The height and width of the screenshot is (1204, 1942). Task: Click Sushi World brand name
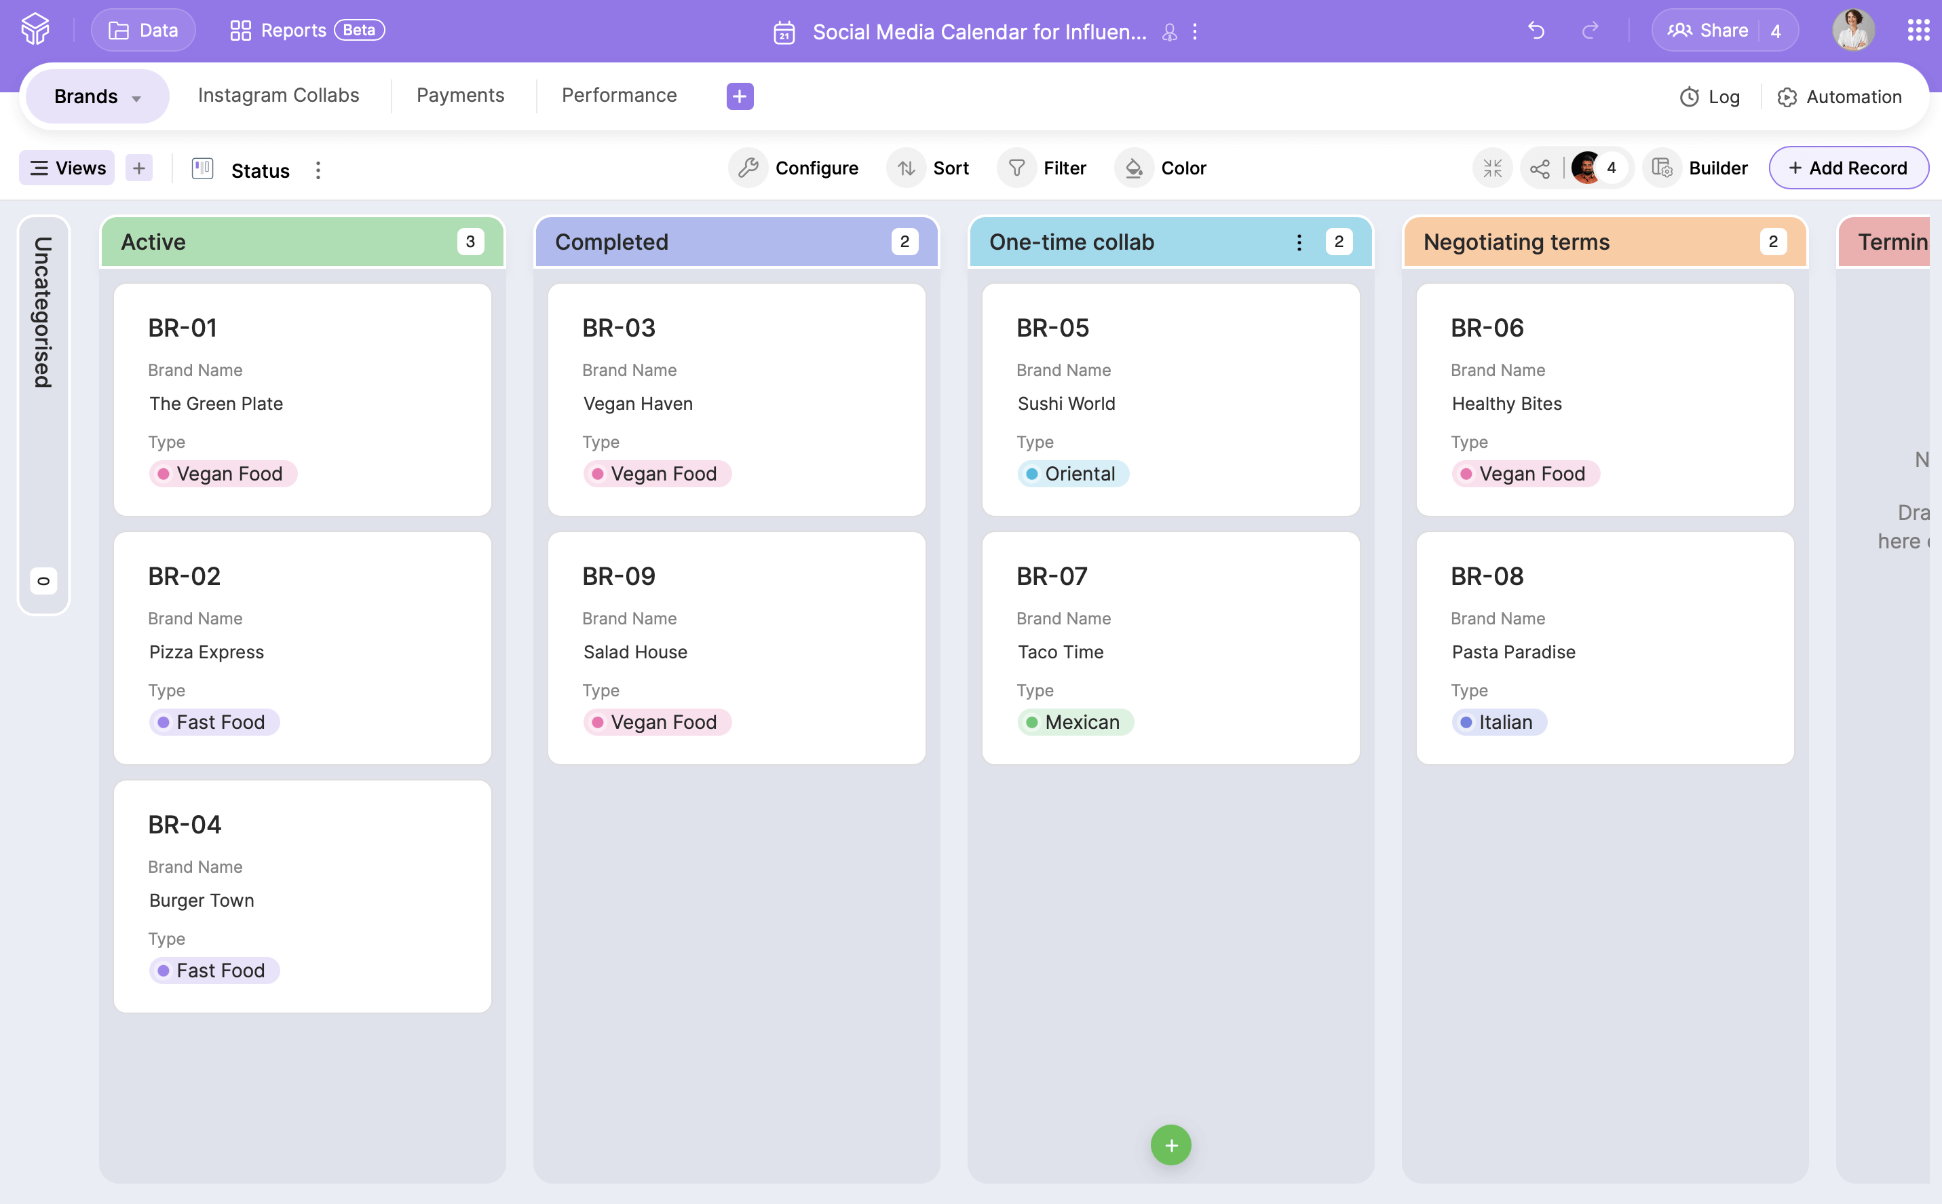tap(1066, 404)
